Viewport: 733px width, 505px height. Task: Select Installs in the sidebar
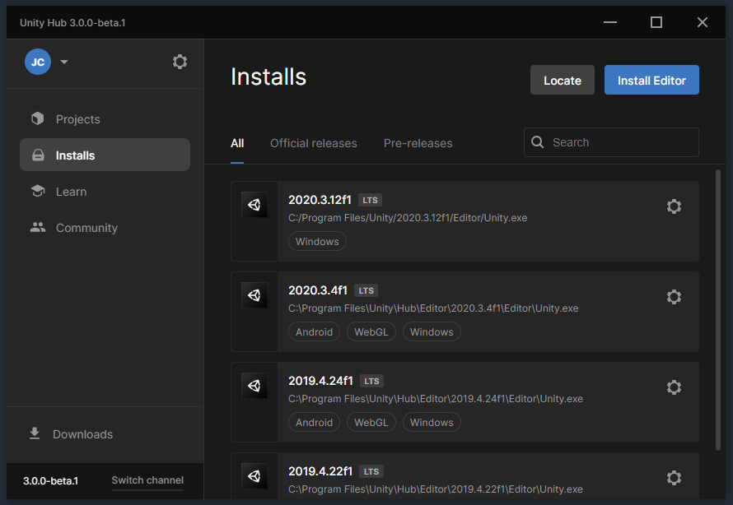[x=105, y=155]
